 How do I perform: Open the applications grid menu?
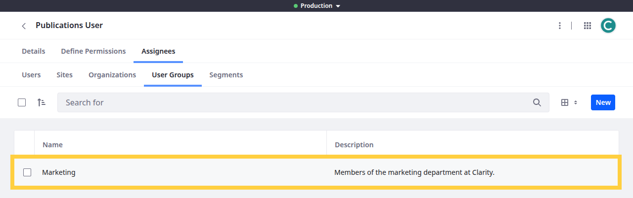coord(588,26)
